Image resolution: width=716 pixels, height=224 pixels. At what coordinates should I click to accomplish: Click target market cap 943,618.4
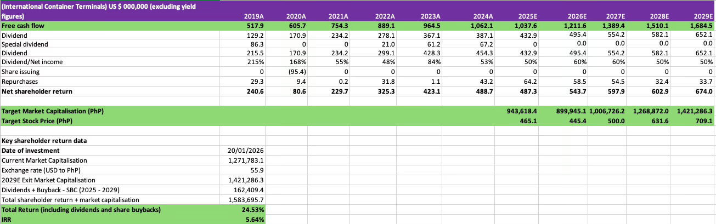(x=522, y=111)
